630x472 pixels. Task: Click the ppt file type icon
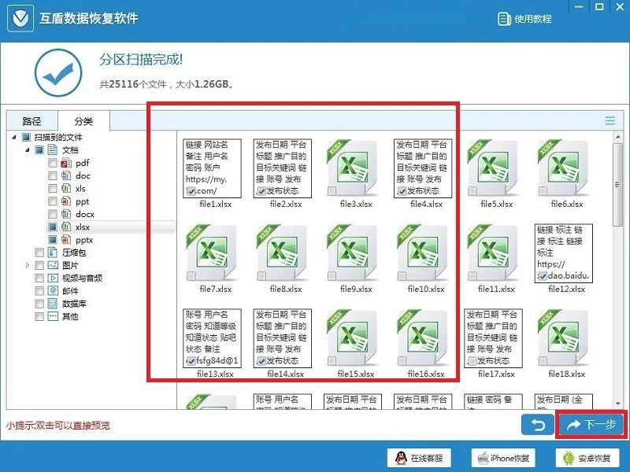coord(66,201)
